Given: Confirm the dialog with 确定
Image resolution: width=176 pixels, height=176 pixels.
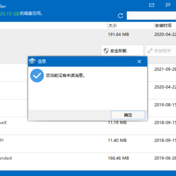Looking at the screenshot, I should pos(128,115).
